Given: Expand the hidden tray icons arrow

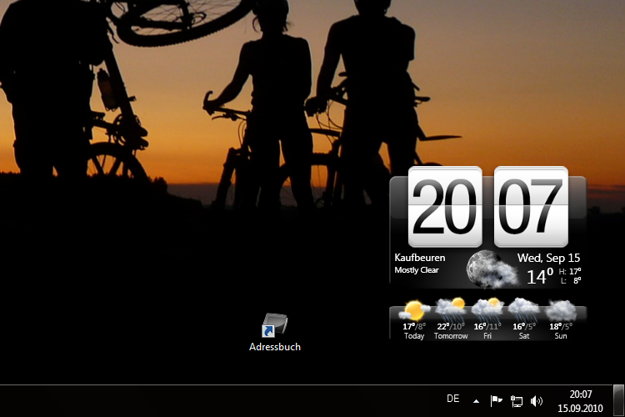Looking at the screenshot, I should [x=476, y=400].
